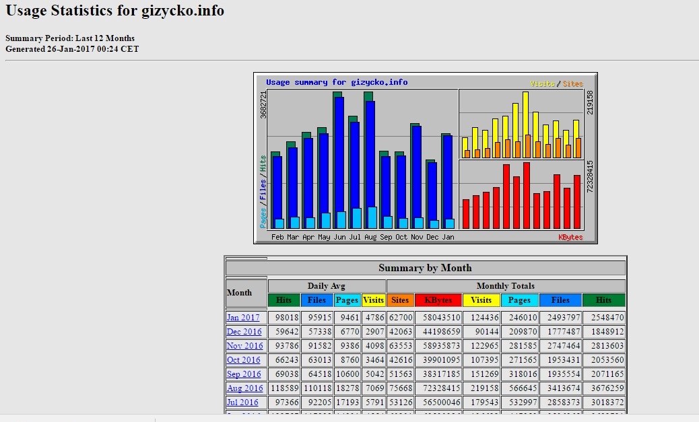Select the cyan Pages header under Daily Avg
The width and height of the screenshot is (699, 422).
pyautogui.click(x=347, y=300)
